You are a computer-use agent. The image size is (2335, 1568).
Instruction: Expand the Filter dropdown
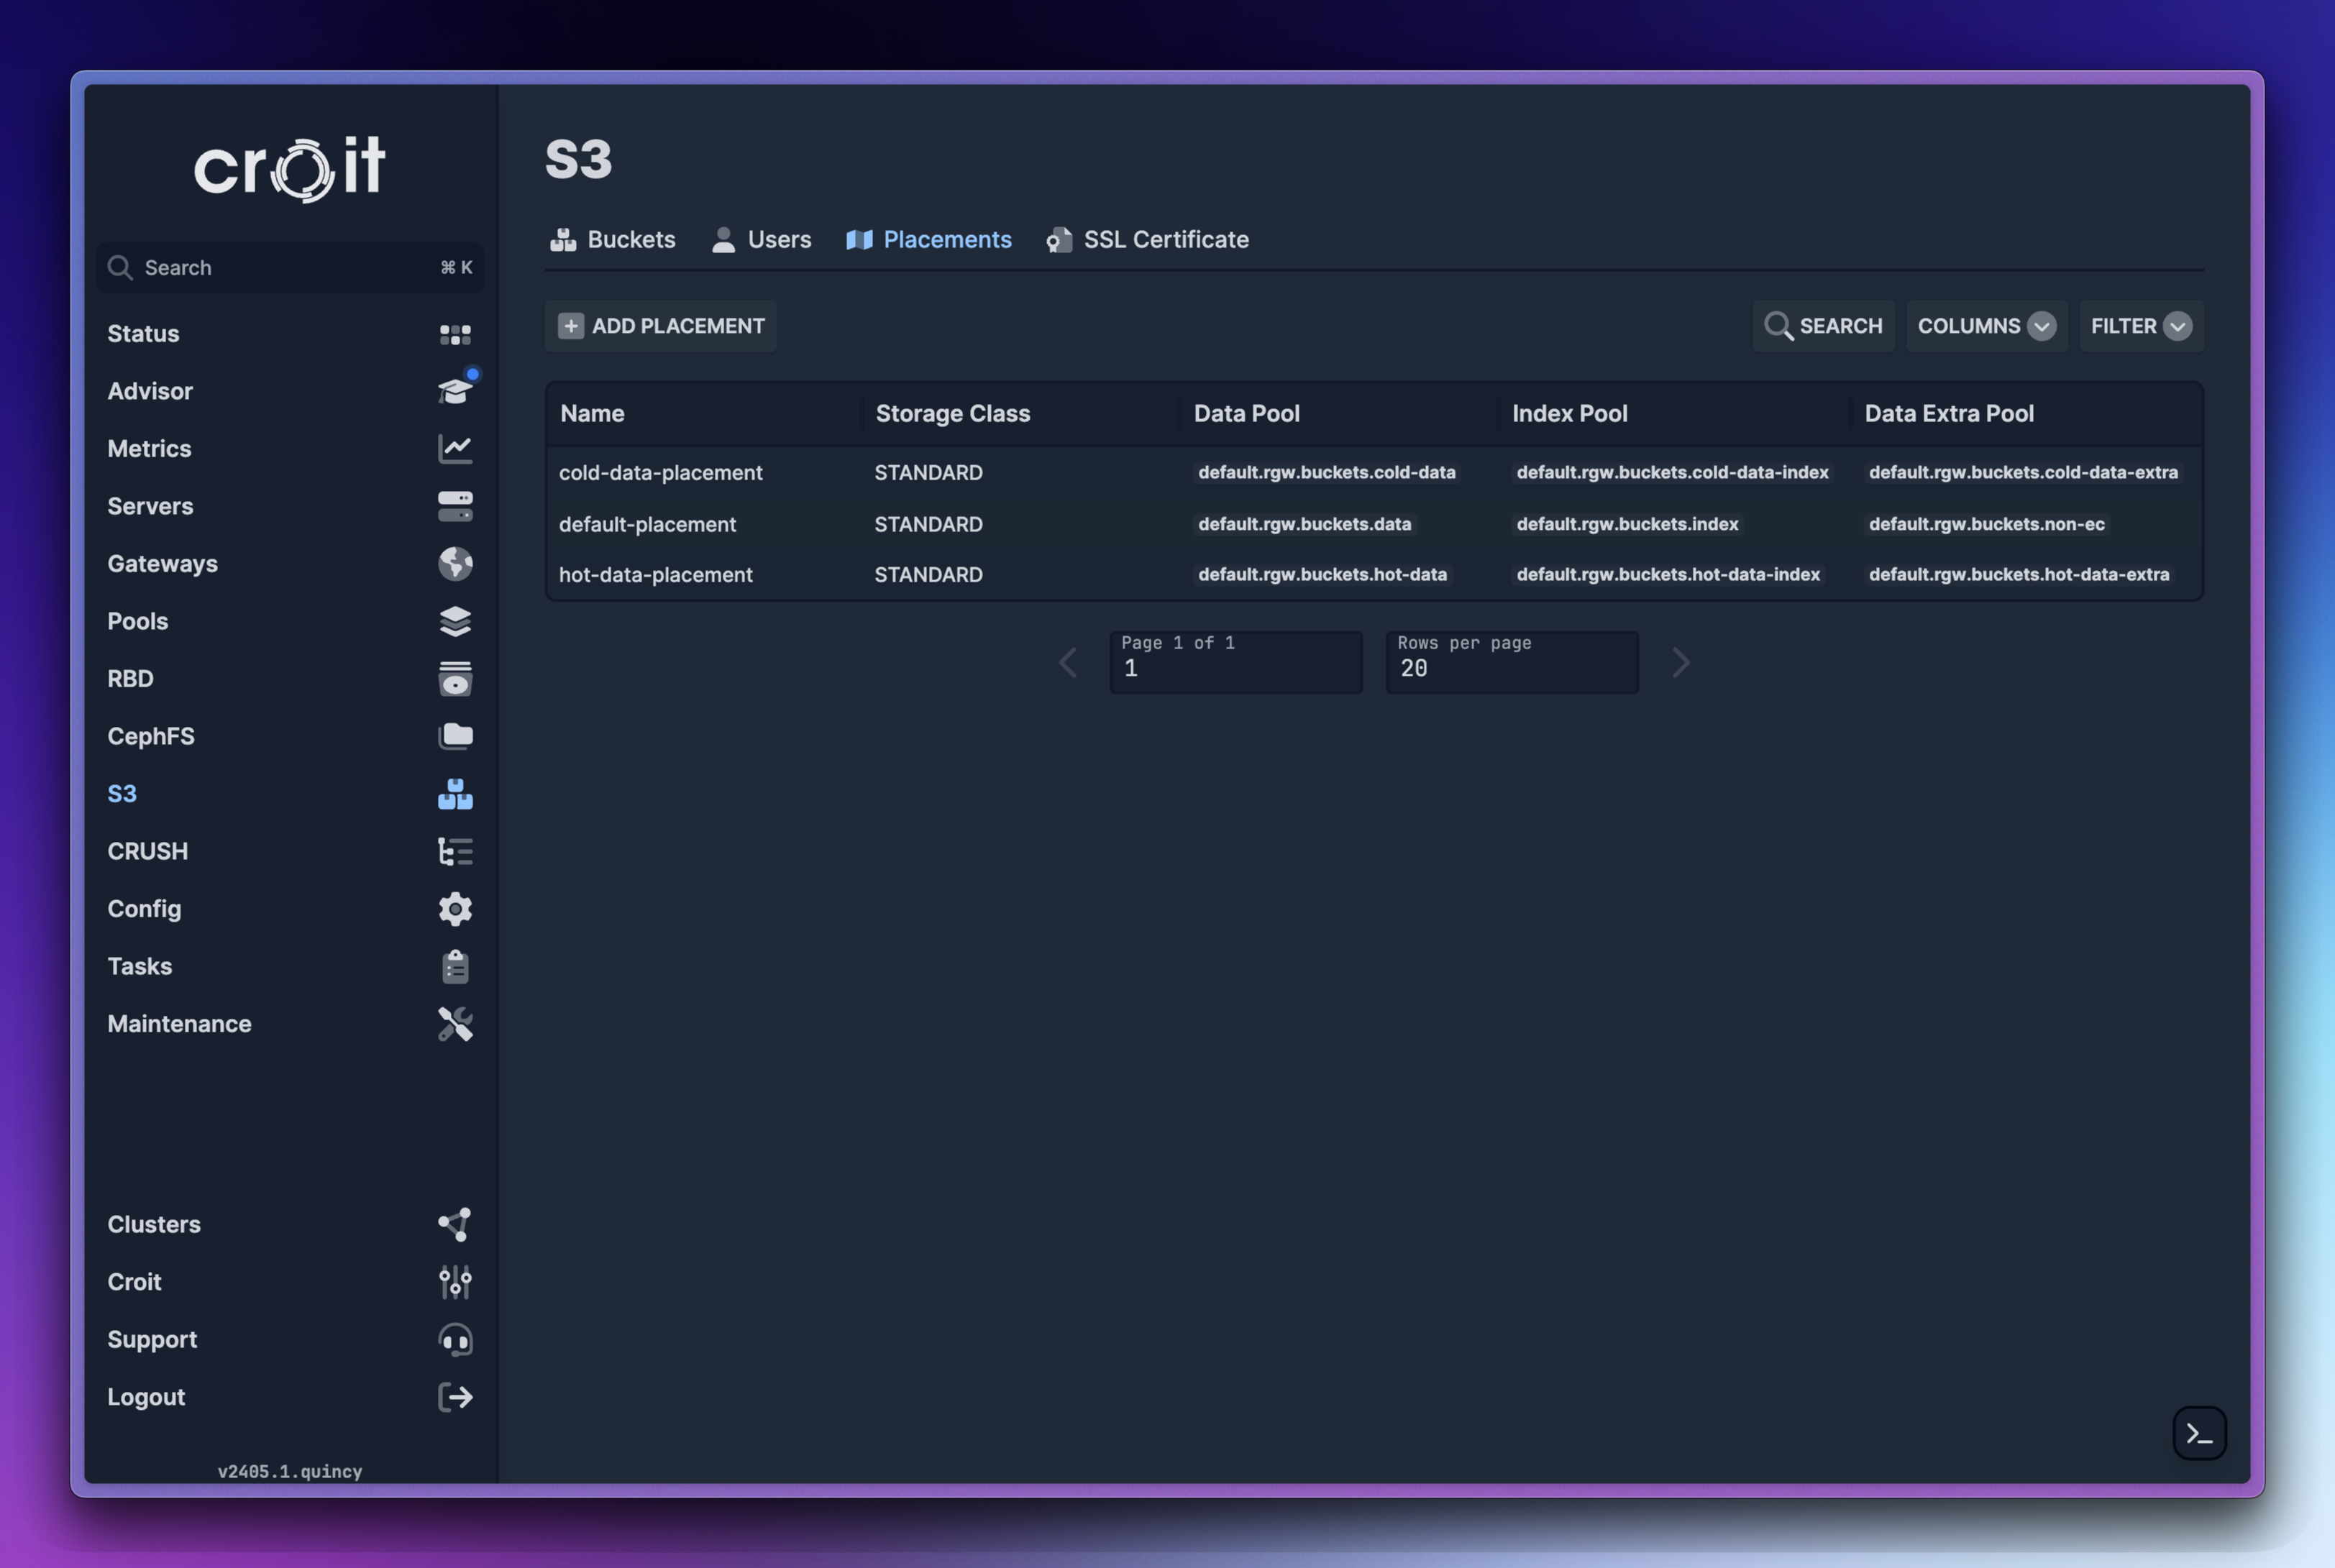pyautogui.click(x=2140, y=326)
